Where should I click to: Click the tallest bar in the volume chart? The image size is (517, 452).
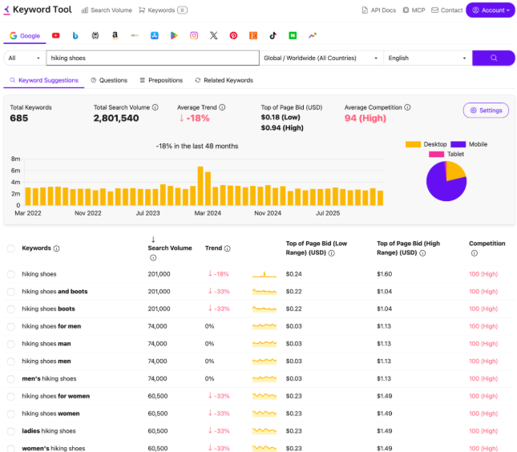pos(200,186)
